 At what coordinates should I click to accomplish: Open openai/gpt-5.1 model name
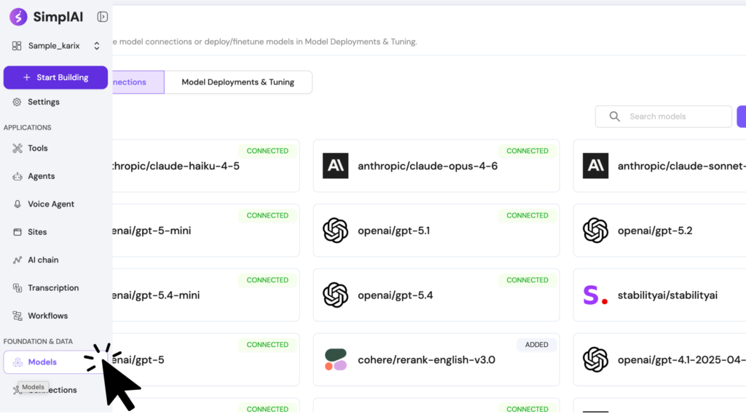[394, 231]
